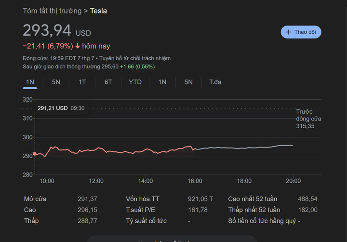Switch to the 6T six-month tab

tap(108, 82)
